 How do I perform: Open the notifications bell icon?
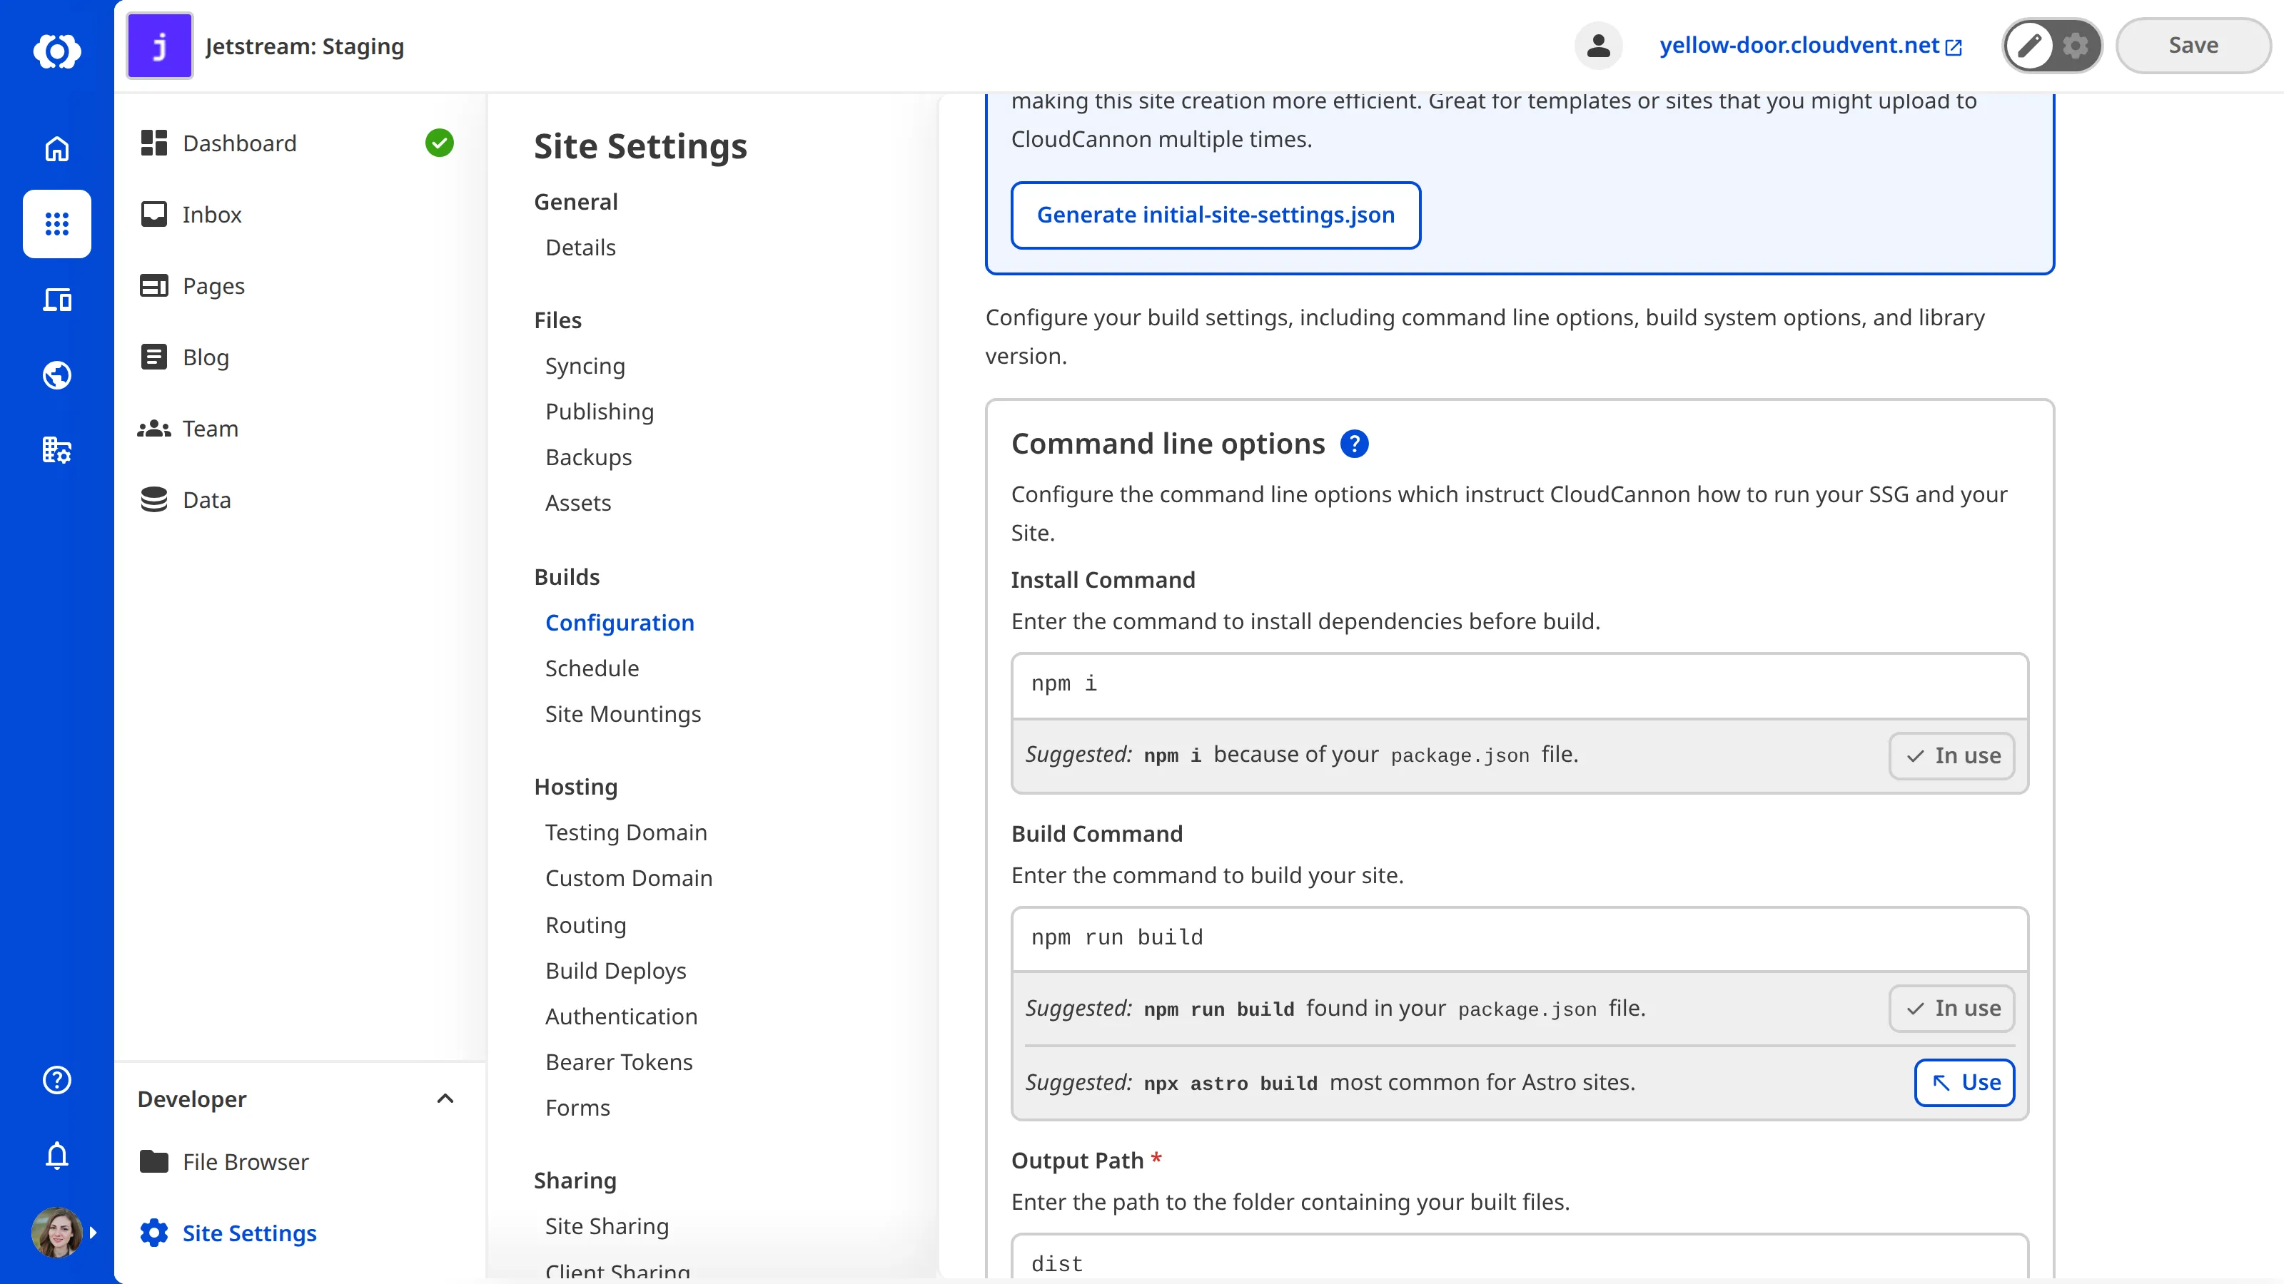tap(57, 1156)
